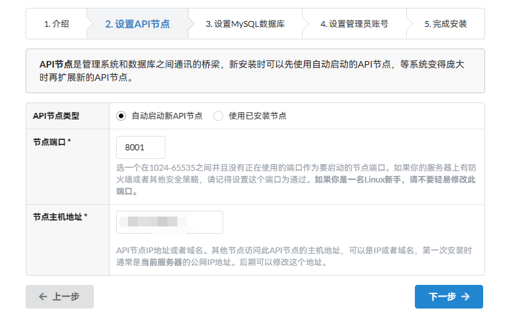This screenshot has height=321, width=514.
Task: Click the 使用已安装节点 label text
Action: (x=257, y=116)
